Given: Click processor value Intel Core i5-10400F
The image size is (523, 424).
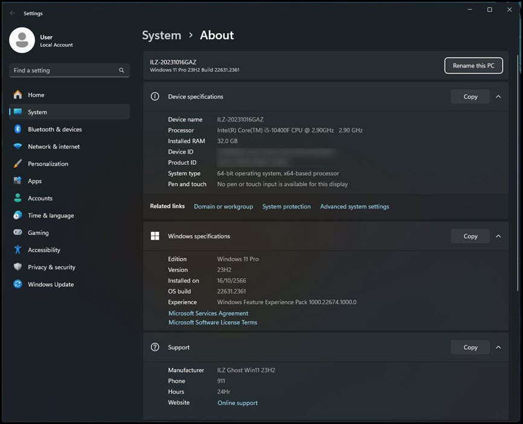Looking at the screenshot, I should (x=290, y=130).
